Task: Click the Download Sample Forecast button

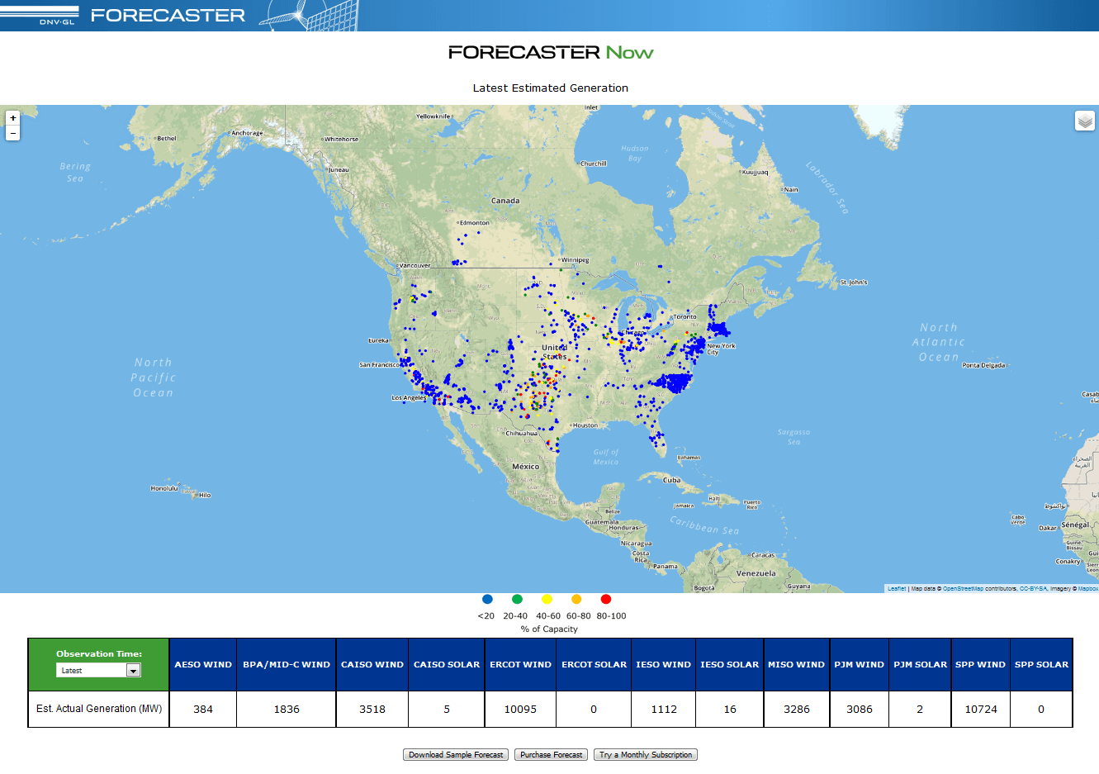Action: 456,755
